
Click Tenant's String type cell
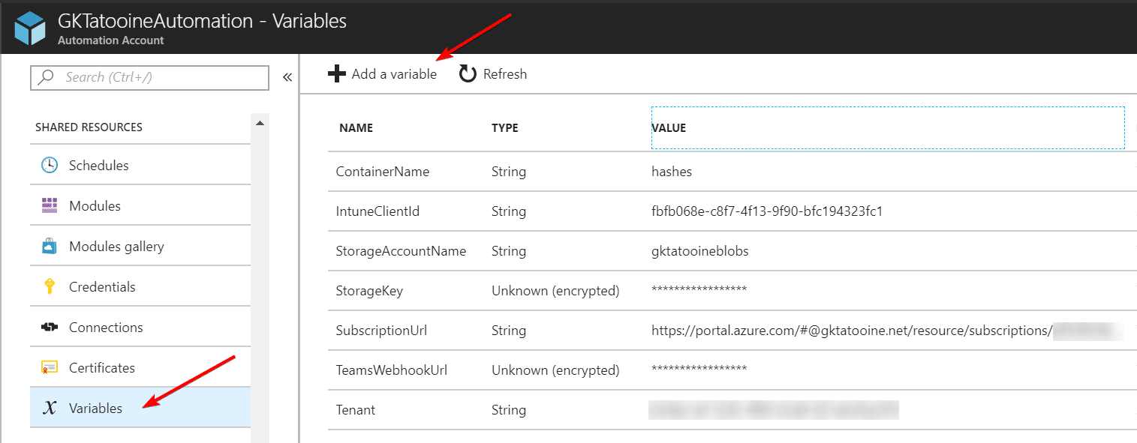point(509,410)
